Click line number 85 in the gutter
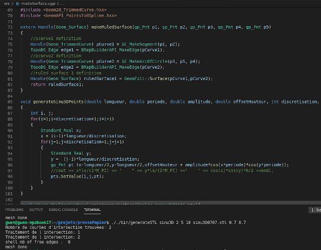This screenshot has width=321, height=250. (x=10, y=102)
